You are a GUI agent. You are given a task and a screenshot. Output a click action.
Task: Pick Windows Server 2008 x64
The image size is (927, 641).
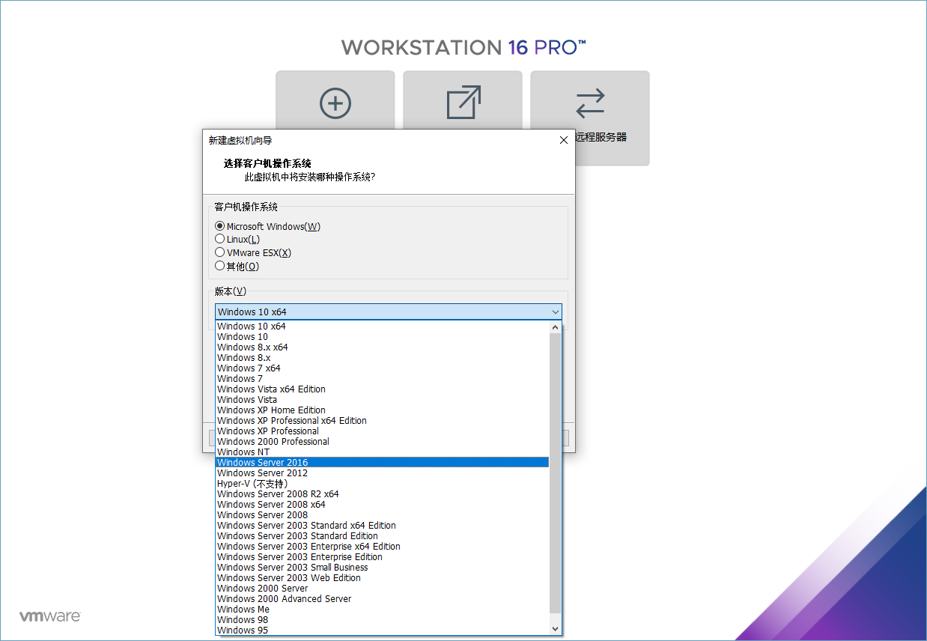[x=382, y=505]
